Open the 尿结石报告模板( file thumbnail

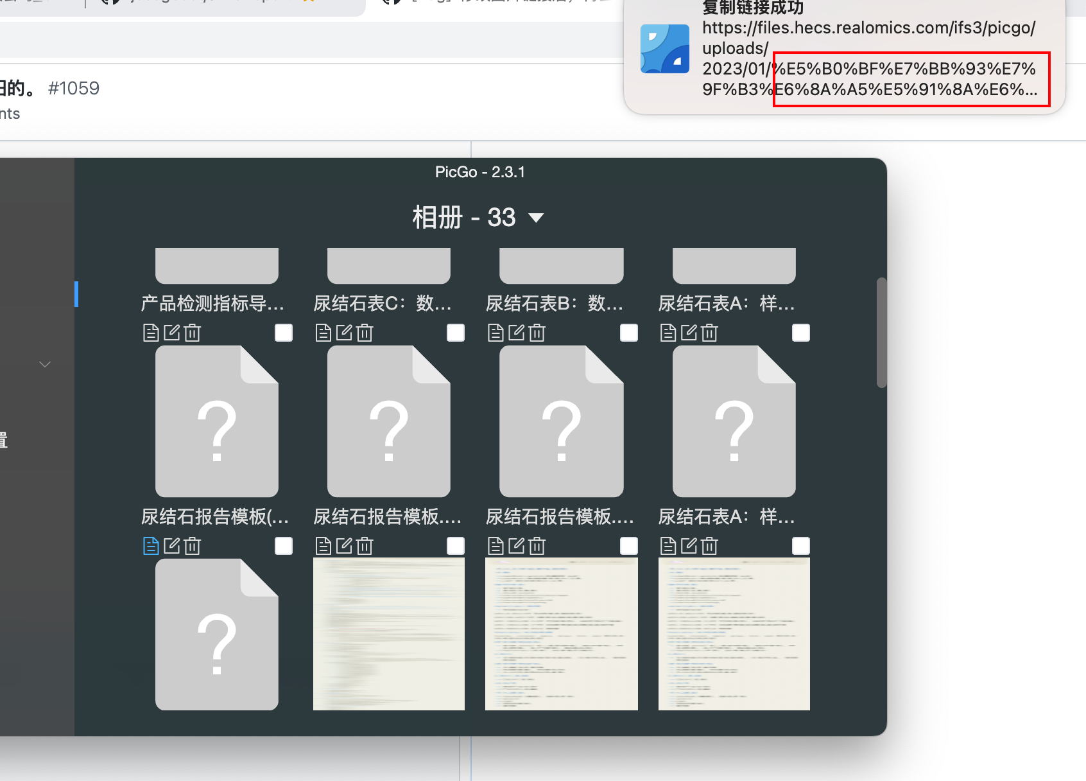tap(217, 421)
